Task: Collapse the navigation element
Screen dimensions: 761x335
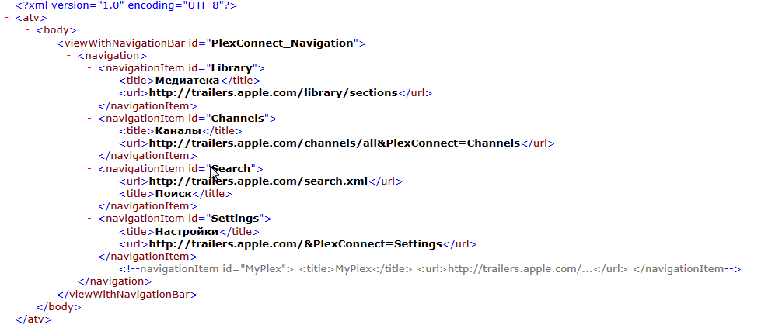Action: (70, 56)
